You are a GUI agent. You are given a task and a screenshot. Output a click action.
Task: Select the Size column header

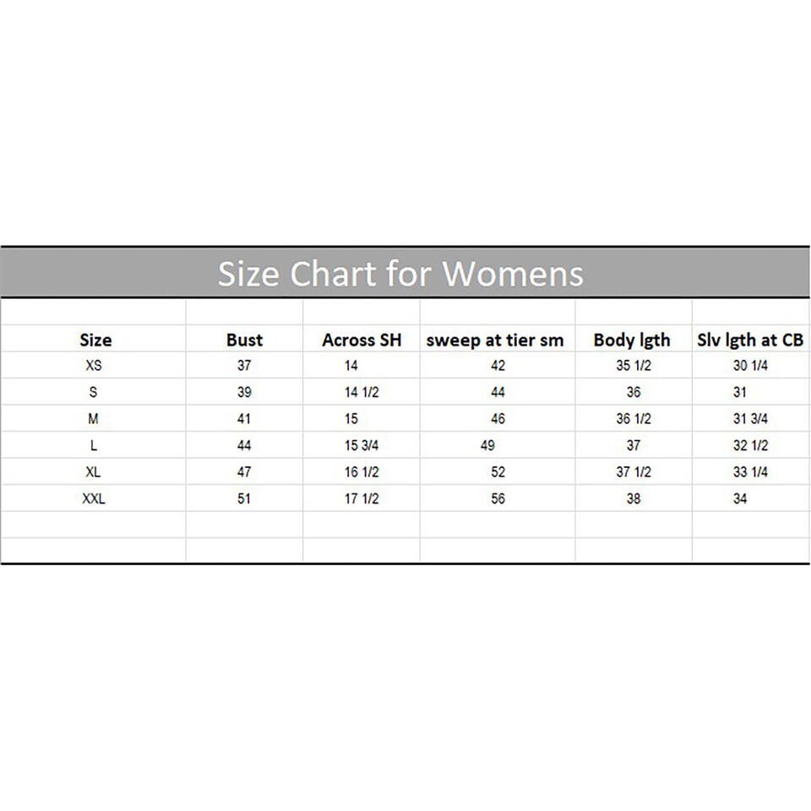click(95, 340)
